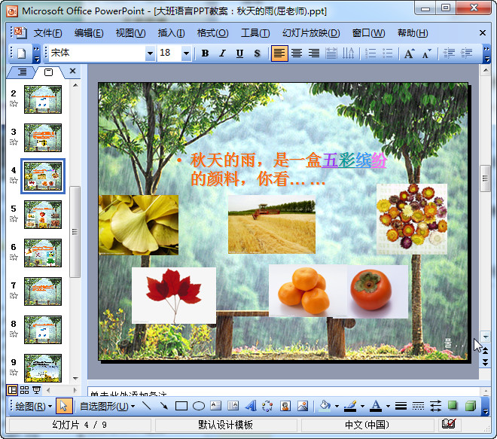Click Increase Font Size icon
The width and height of the screenshot is (497, 439).
(x=409, y=53)
